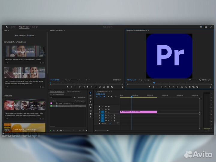Click the Program monitor playhead marker
The height and width of the screenshot is (162, 216).
pyautogui.click(x=154, y=83)
